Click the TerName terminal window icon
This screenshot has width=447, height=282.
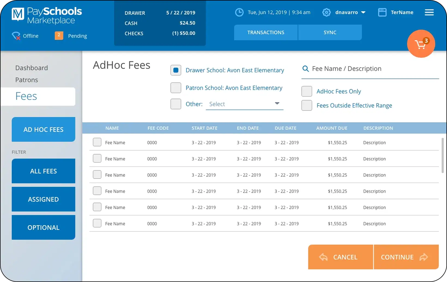coord(382,13)
